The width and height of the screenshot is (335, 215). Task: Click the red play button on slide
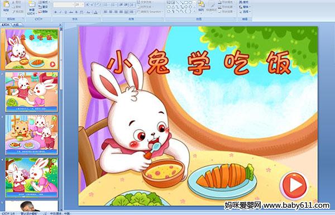click(x=294, y=185)
